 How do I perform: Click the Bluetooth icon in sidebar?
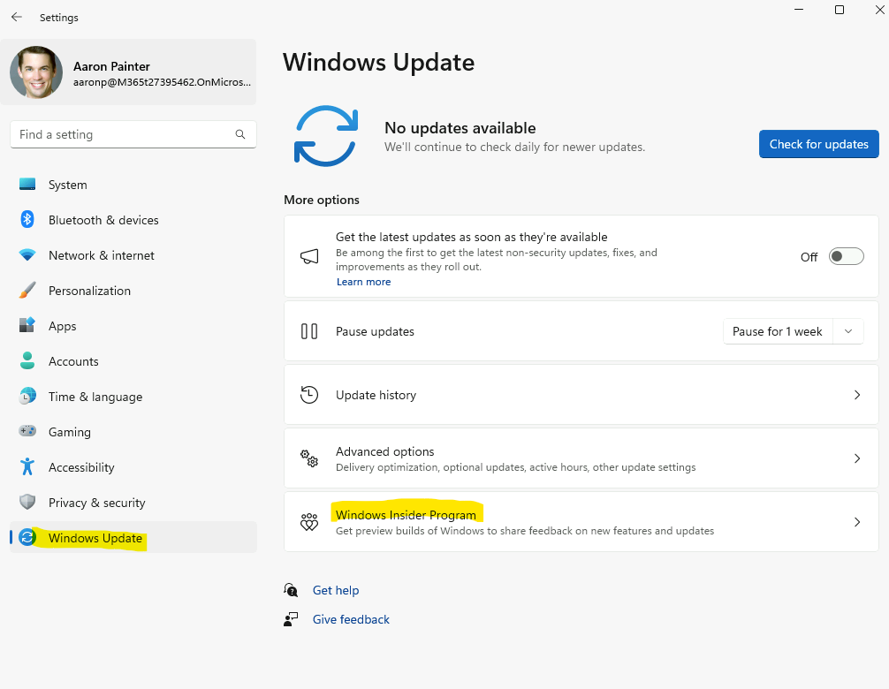tap(27, 219)
